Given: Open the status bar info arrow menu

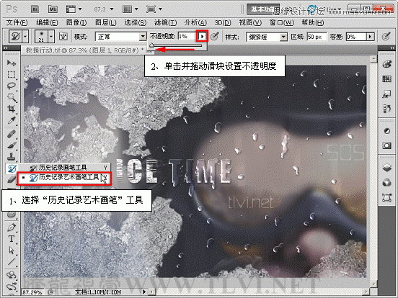Looking at the screenshot, I should pos(144,292).
